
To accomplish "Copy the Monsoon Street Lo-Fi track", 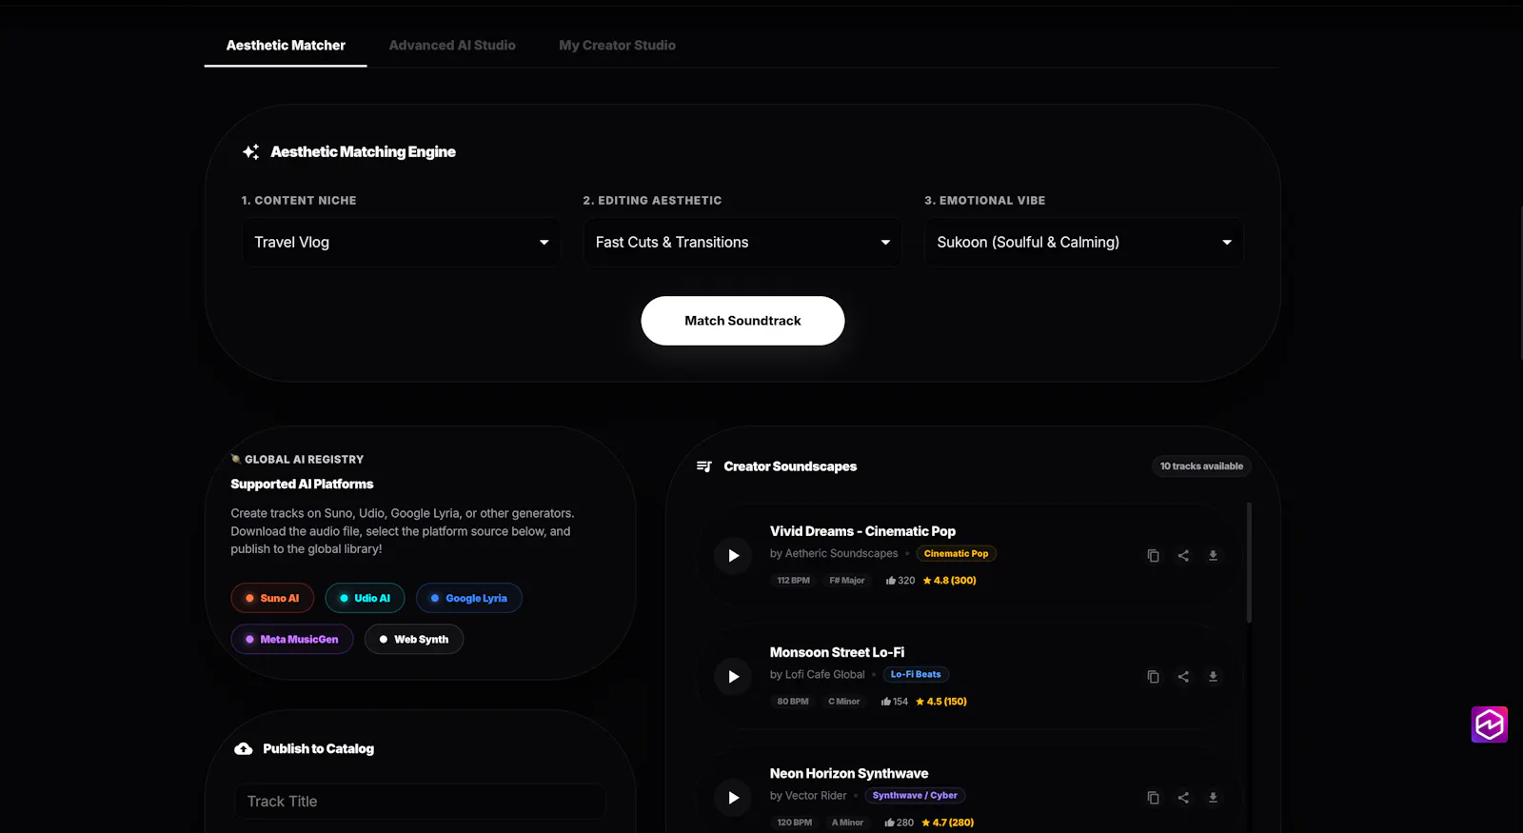I will 1153,677.
